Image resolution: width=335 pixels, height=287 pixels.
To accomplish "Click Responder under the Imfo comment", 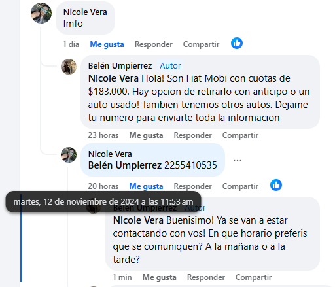I will [x=154, y=44].
